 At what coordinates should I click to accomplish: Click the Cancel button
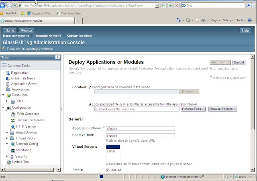tap(239, 63)
